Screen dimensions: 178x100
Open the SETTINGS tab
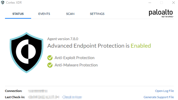click(x=97, y=14)
